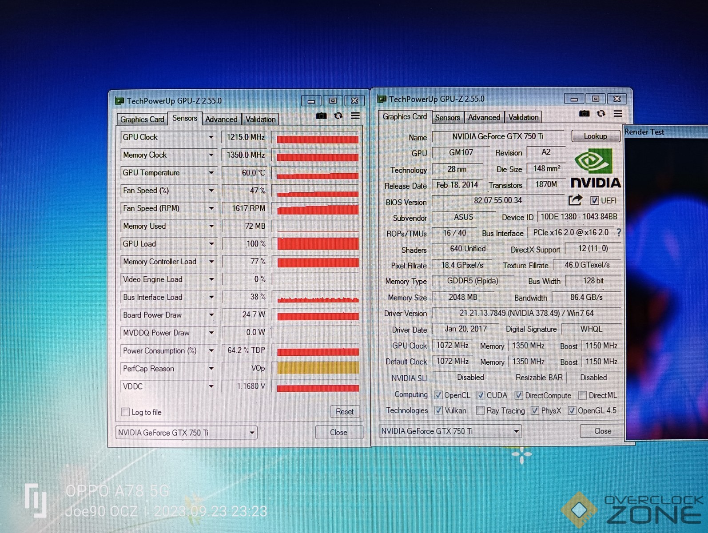Open hamburger menu in Sensors window
The width and height of the screenshot is (708, 533).
click(355, 115)
